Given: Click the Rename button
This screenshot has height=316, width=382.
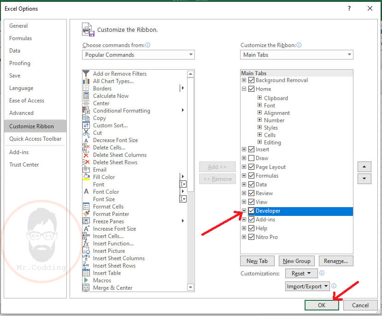Looking at the screenshot, I should tap(336, 261).
